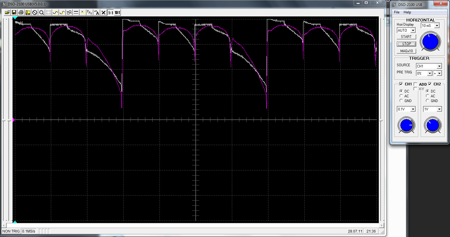Enable X-Y display mode checkbox
450x237 pixels.
pyautogui.click(x=415, y=89)
